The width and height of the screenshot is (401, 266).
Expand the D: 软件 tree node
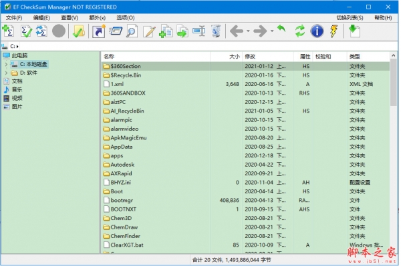pyautogui.click(x=6, y=73)
